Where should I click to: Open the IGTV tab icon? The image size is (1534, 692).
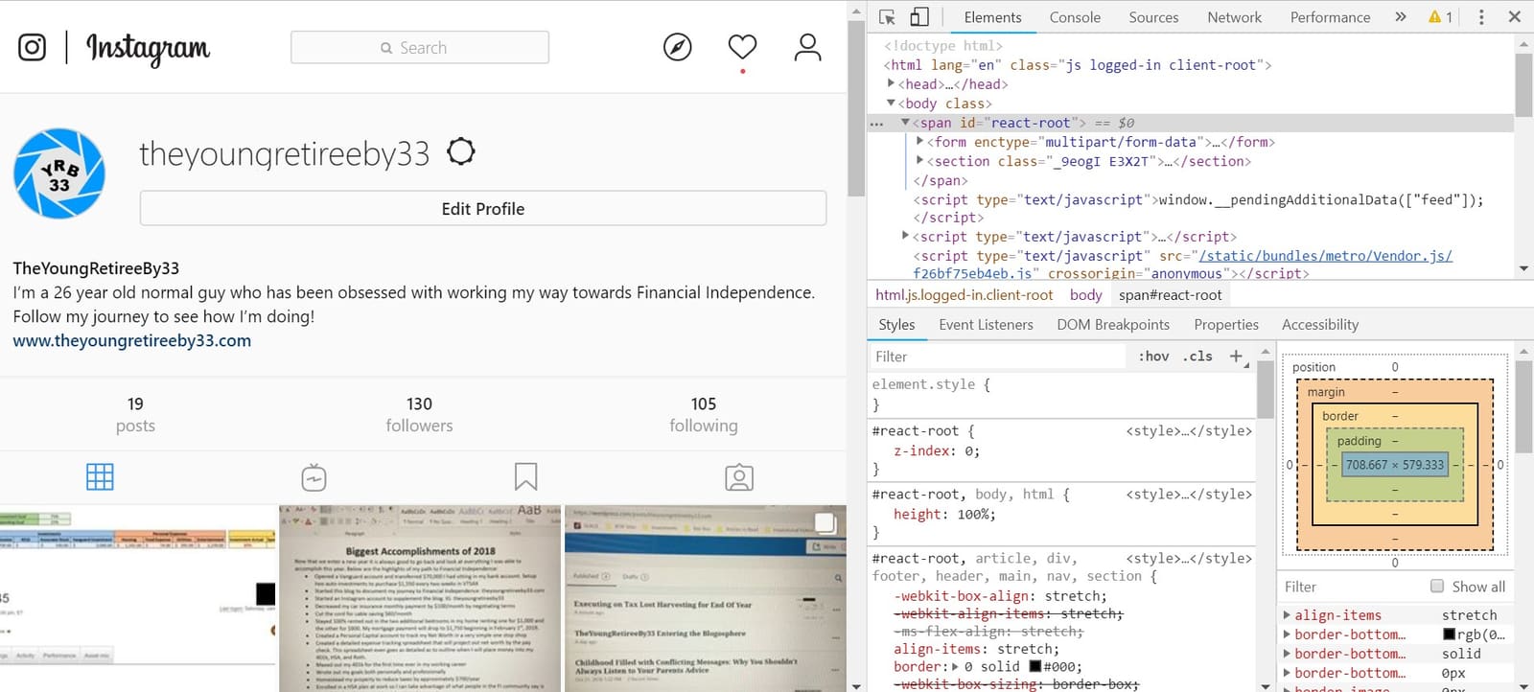tap(314, 477)
